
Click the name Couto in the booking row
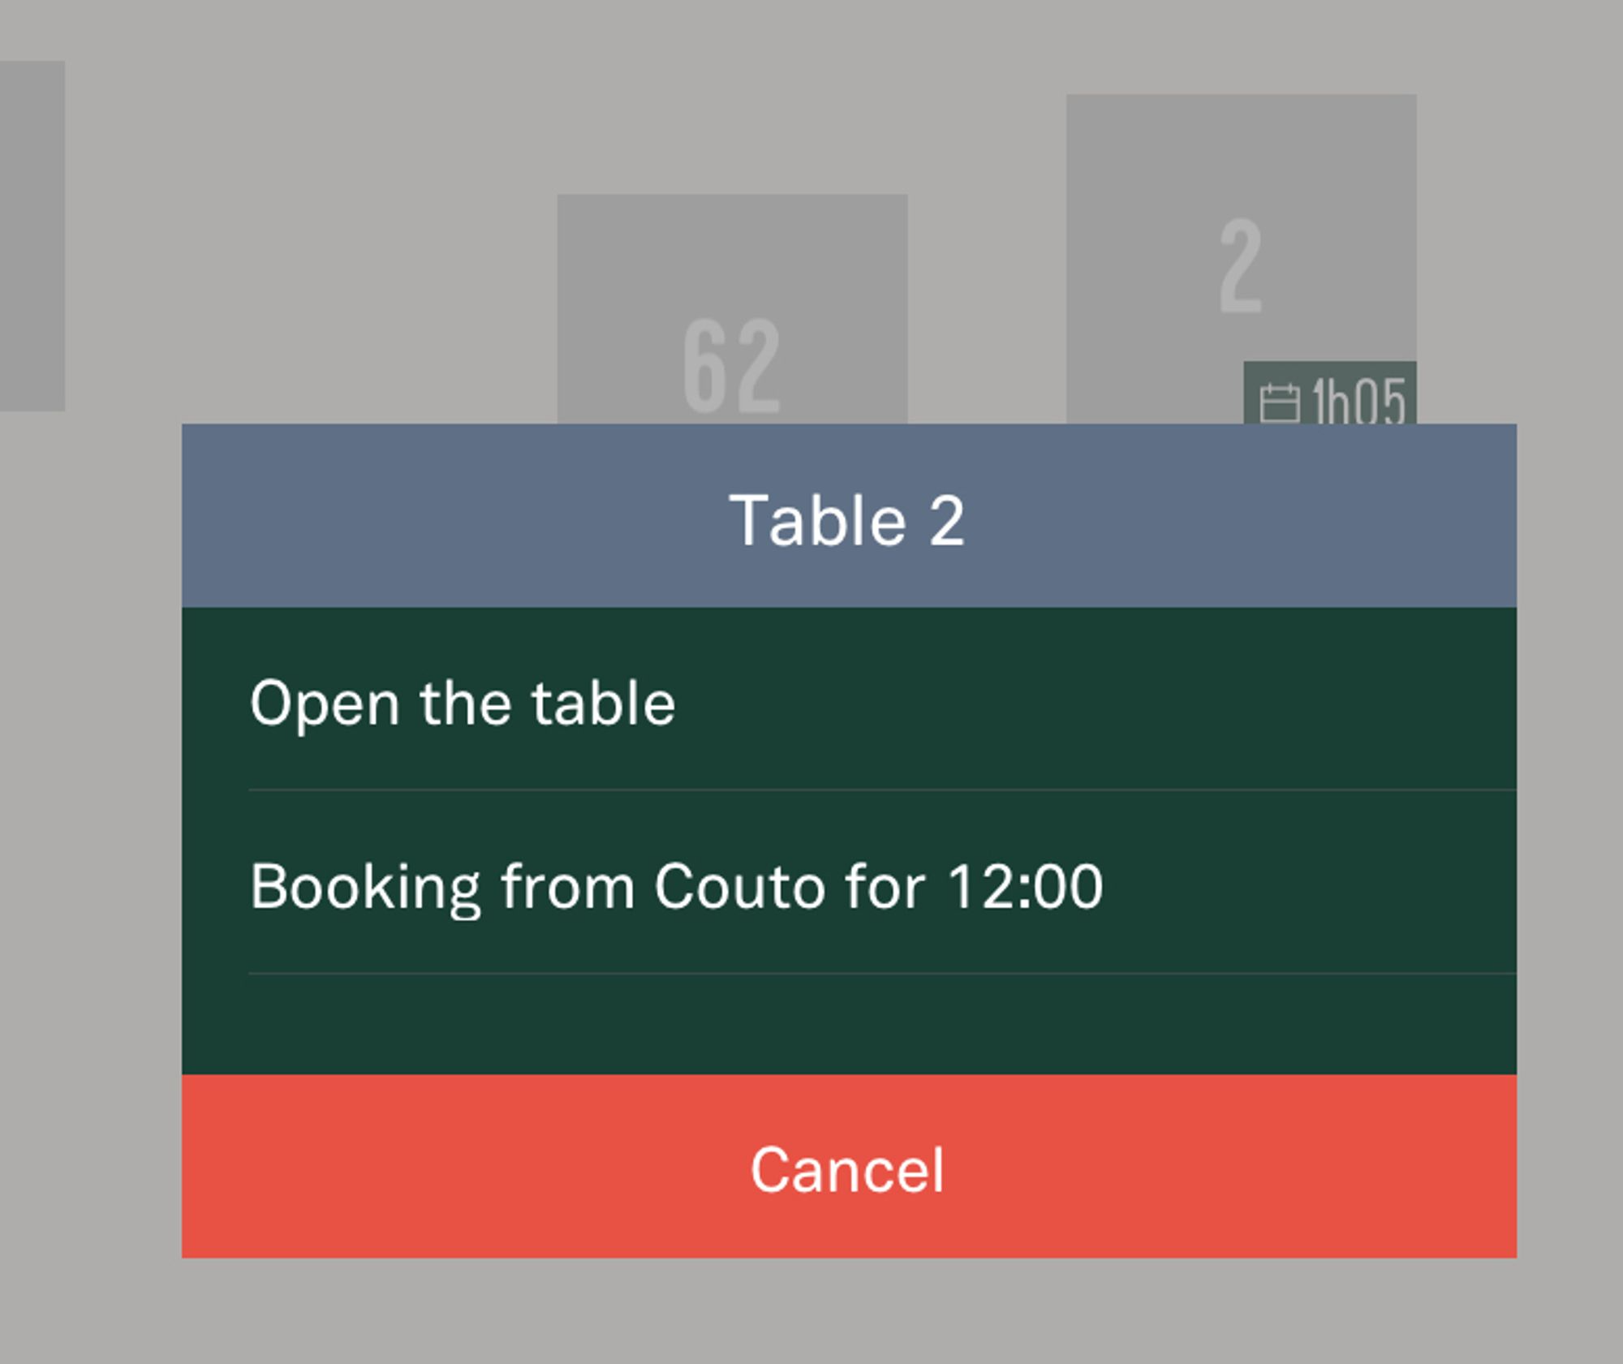tap(740, 886)
